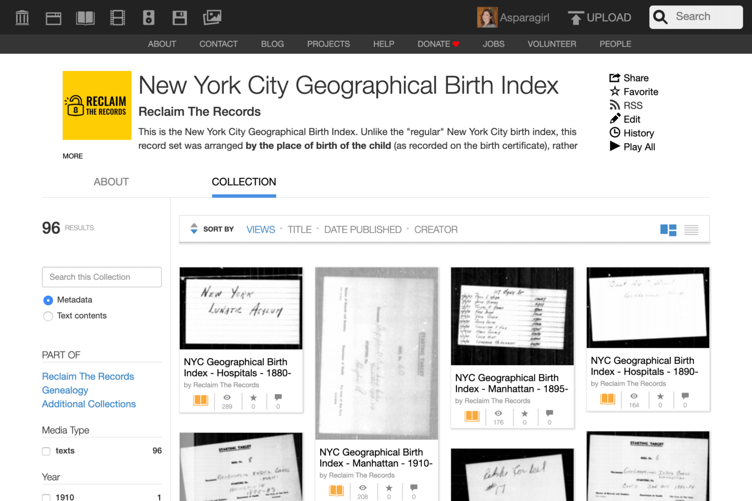Check the 1910 year filter
752x501 pixels.
[46, 497]
